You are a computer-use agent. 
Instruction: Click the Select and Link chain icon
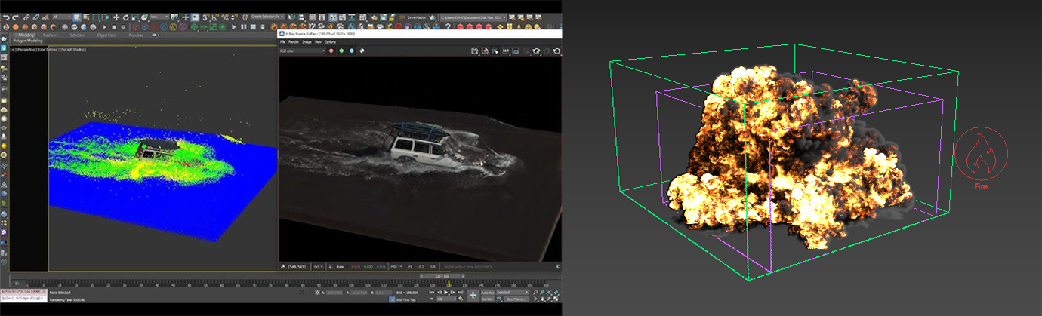pos(26,17)
